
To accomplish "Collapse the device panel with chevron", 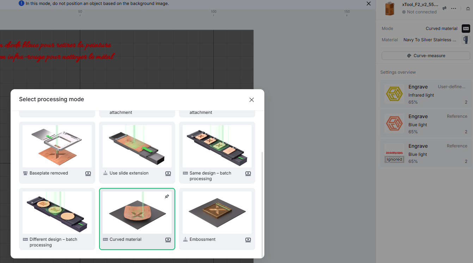I will point(468,8).
